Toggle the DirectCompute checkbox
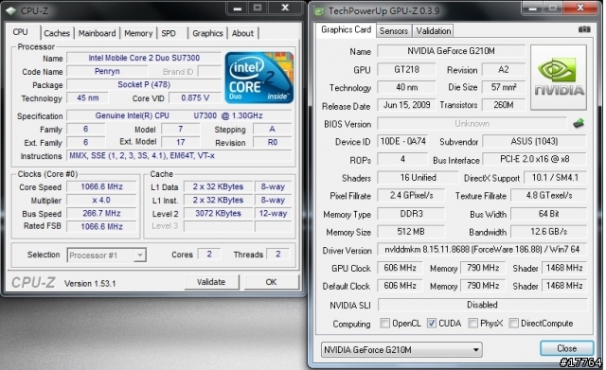 click(513, 323)
